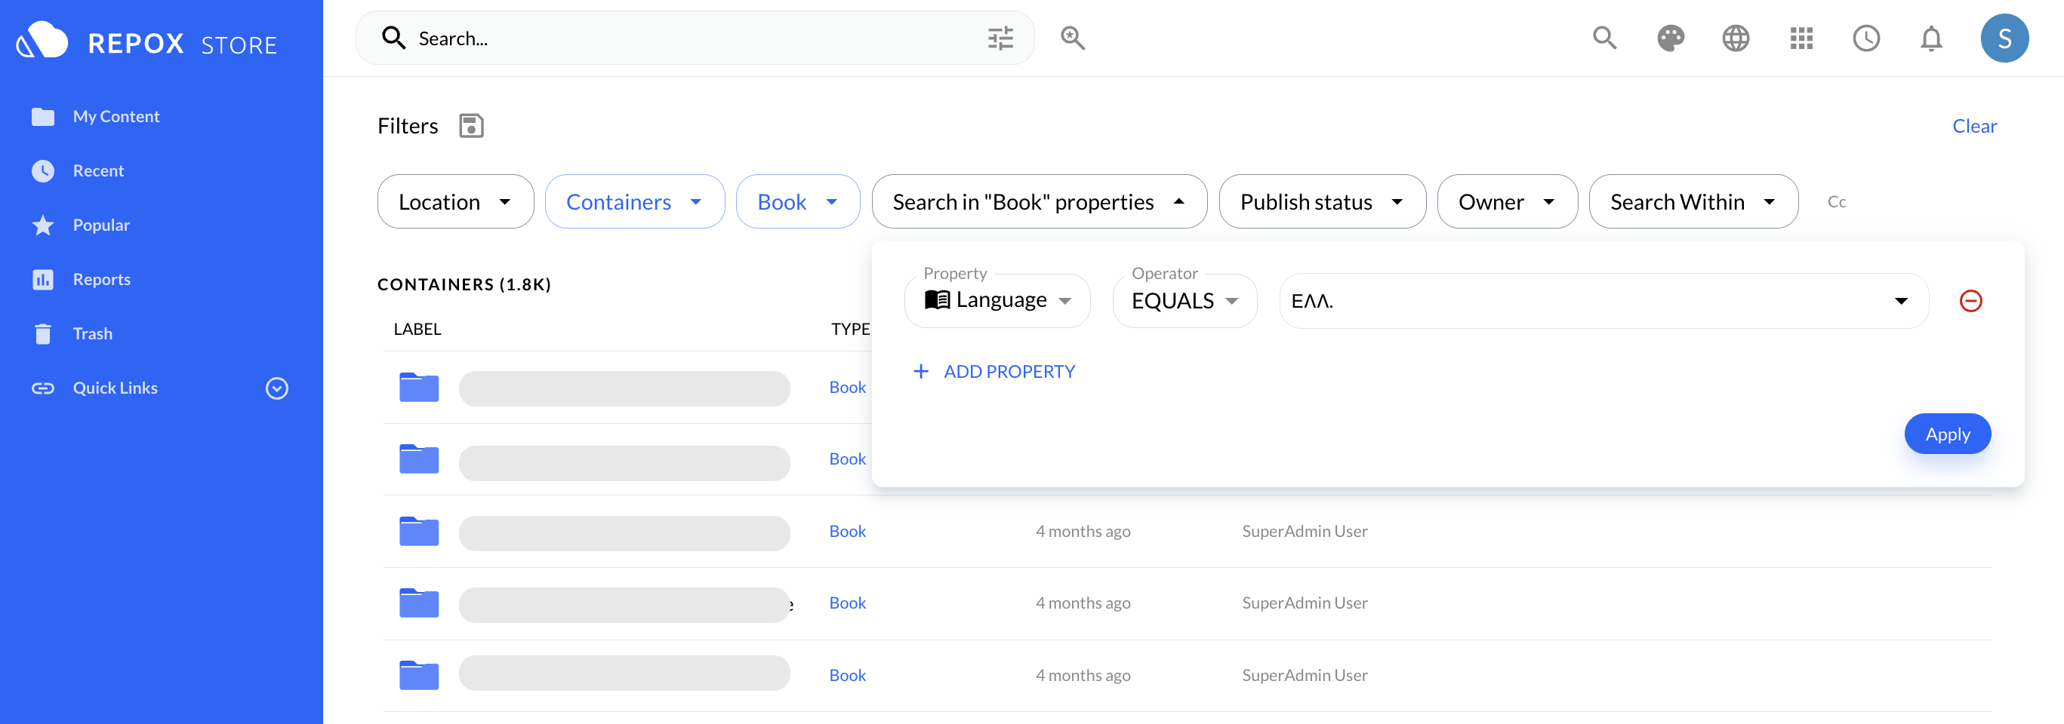Change language using the globe icon

pos(1736,38)
